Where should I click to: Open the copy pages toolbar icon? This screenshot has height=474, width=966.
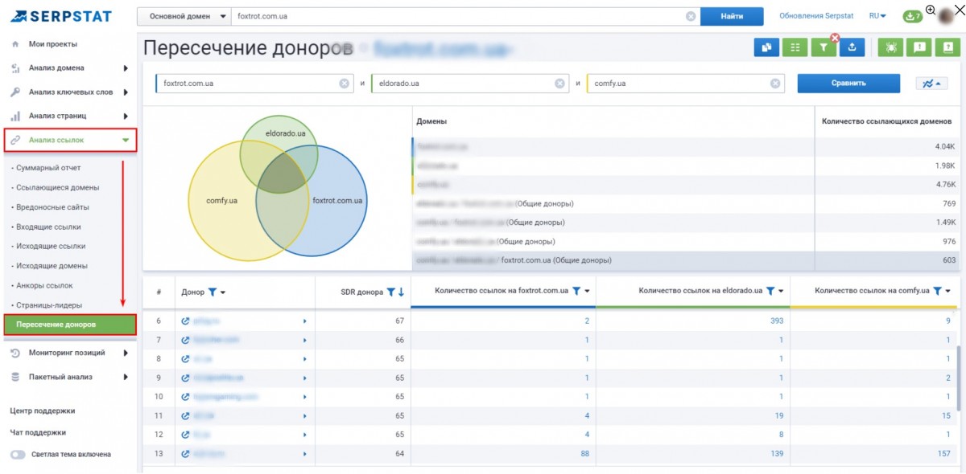click(766, 48)
